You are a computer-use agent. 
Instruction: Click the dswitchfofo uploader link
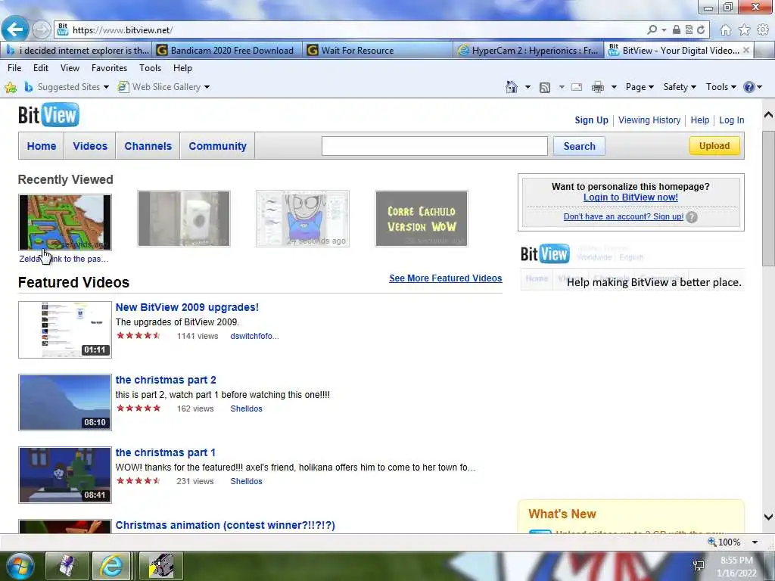[x=254, y=336]
